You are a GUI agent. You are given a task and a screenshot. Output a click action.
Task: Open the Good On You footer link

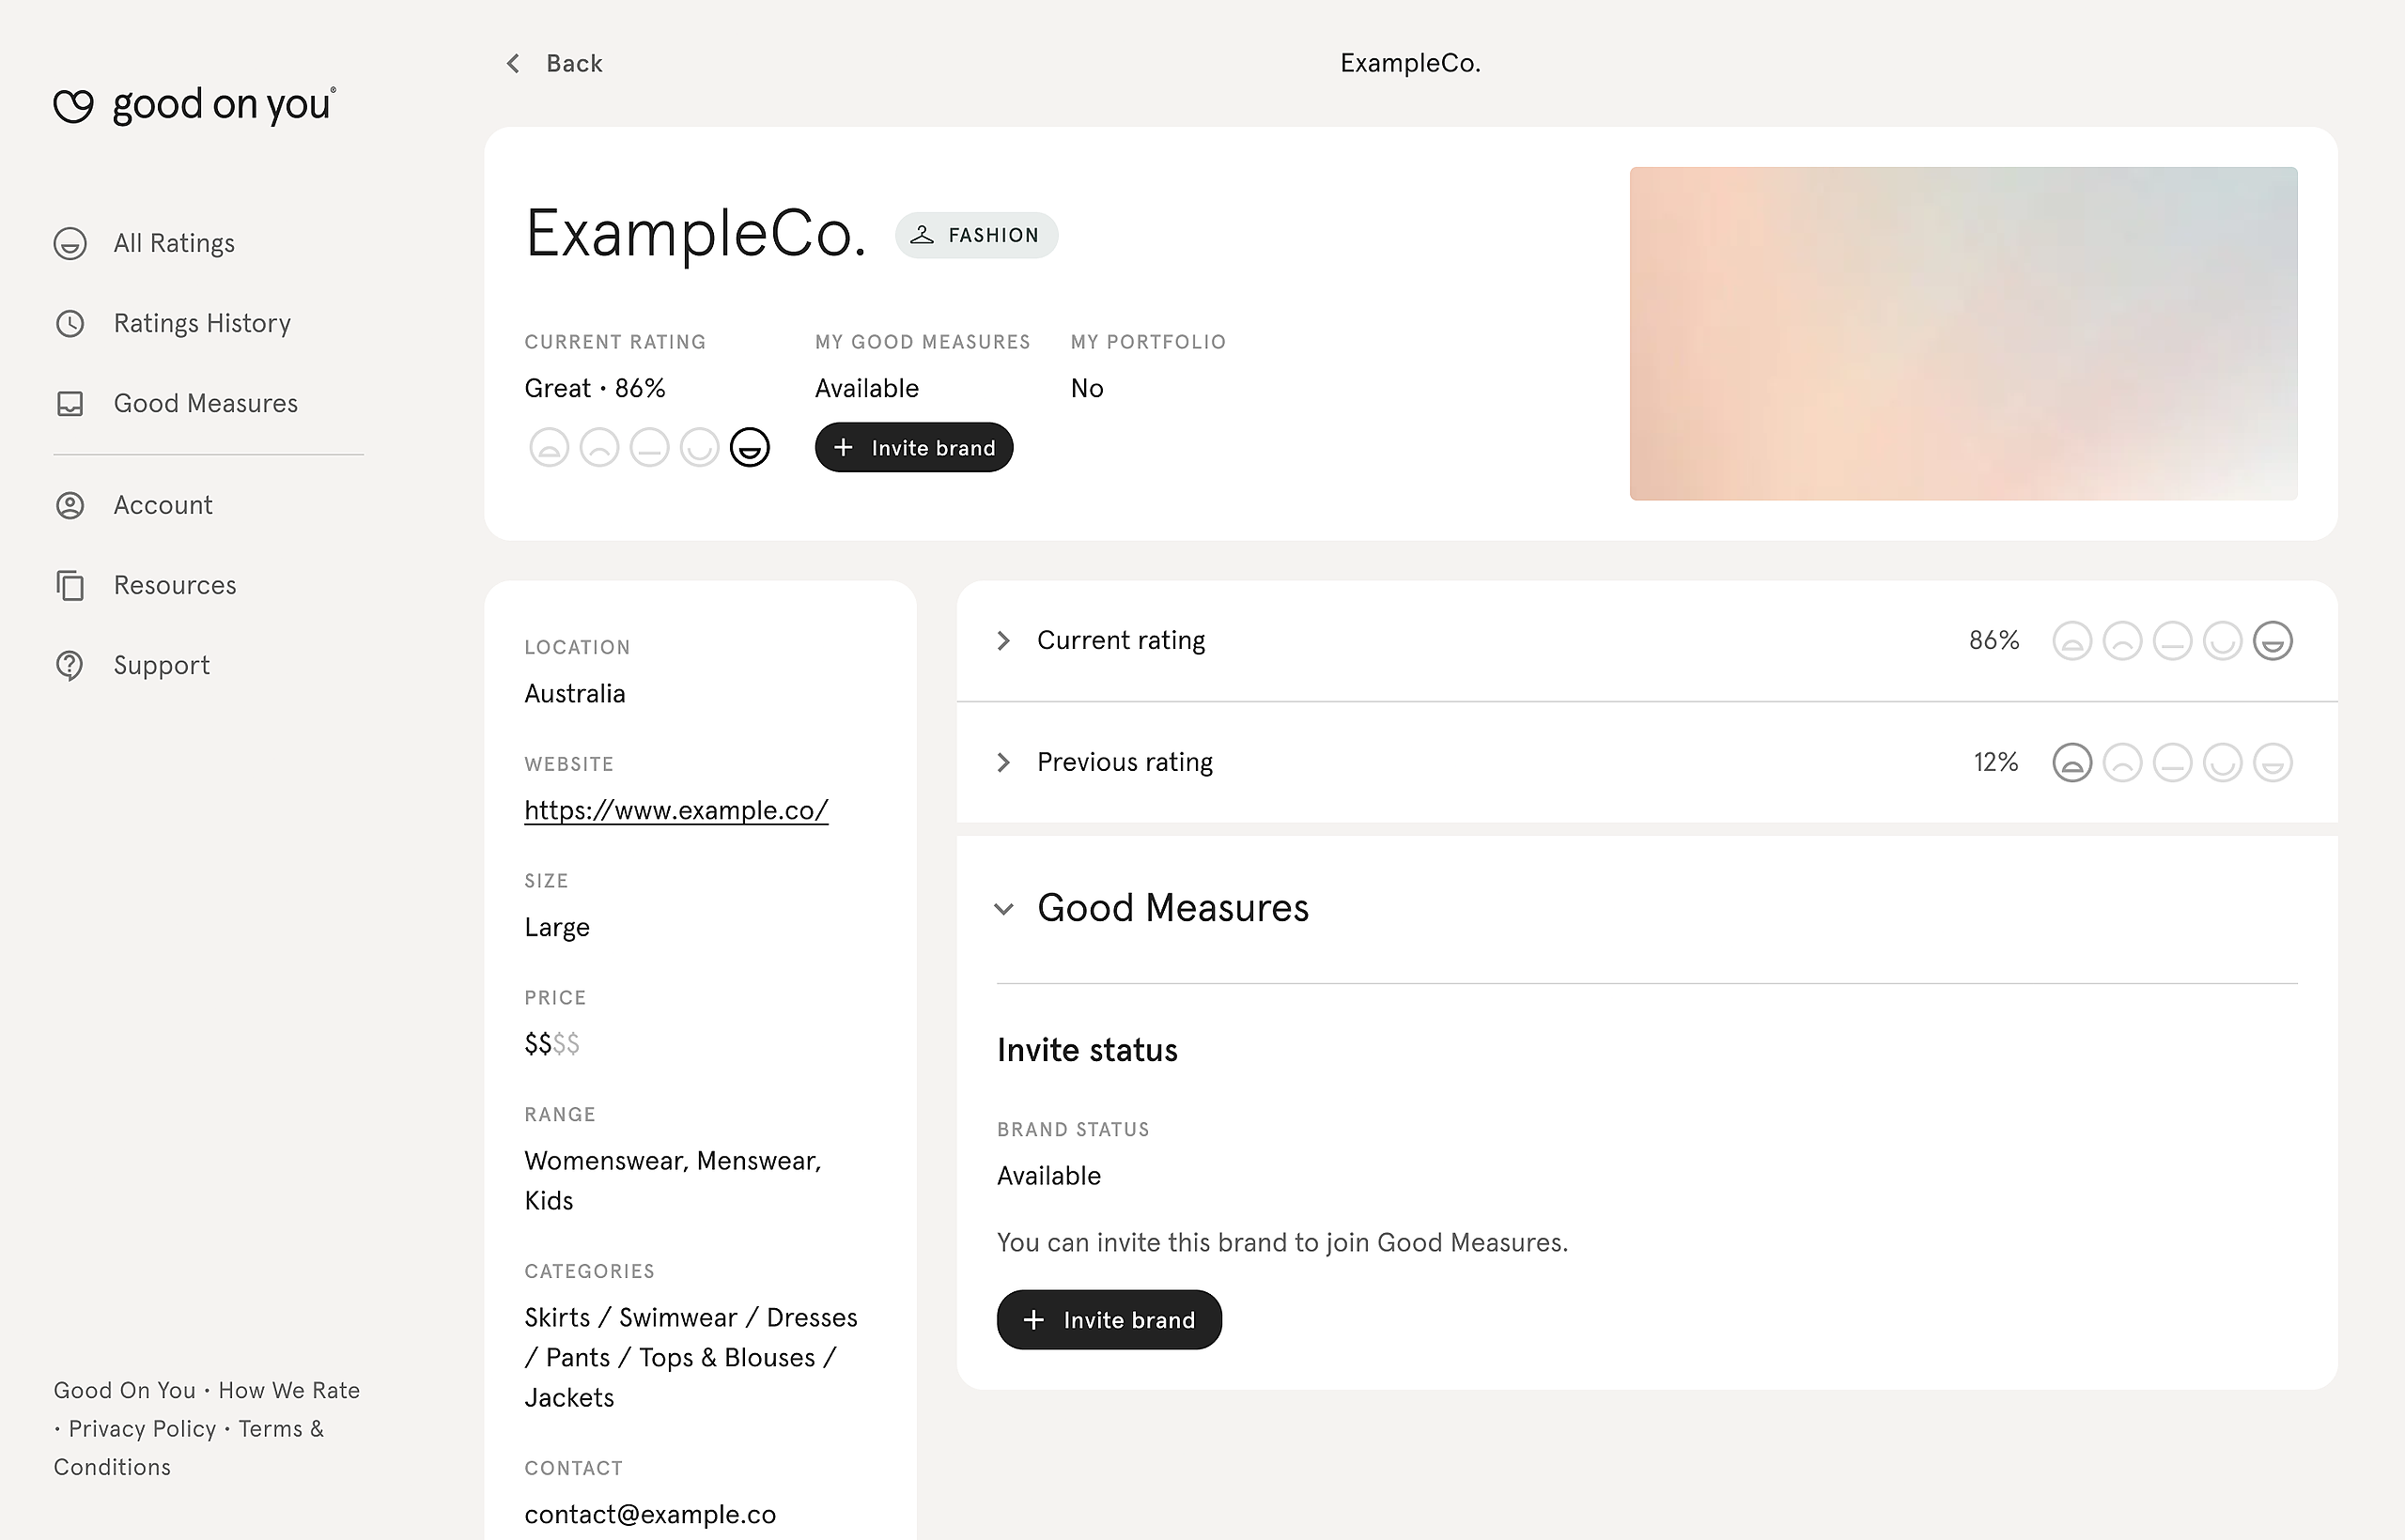click(x=125, y=1390)
